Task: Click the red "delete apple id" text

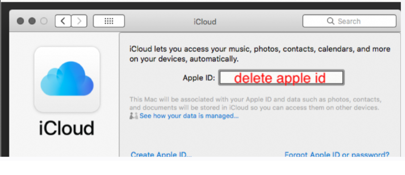Action: [280, 78]
